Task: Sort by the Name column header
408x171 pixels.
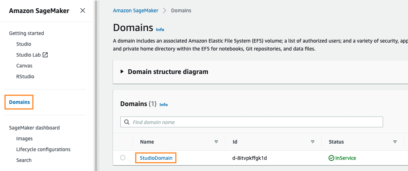Action: [x=147, y=142]
